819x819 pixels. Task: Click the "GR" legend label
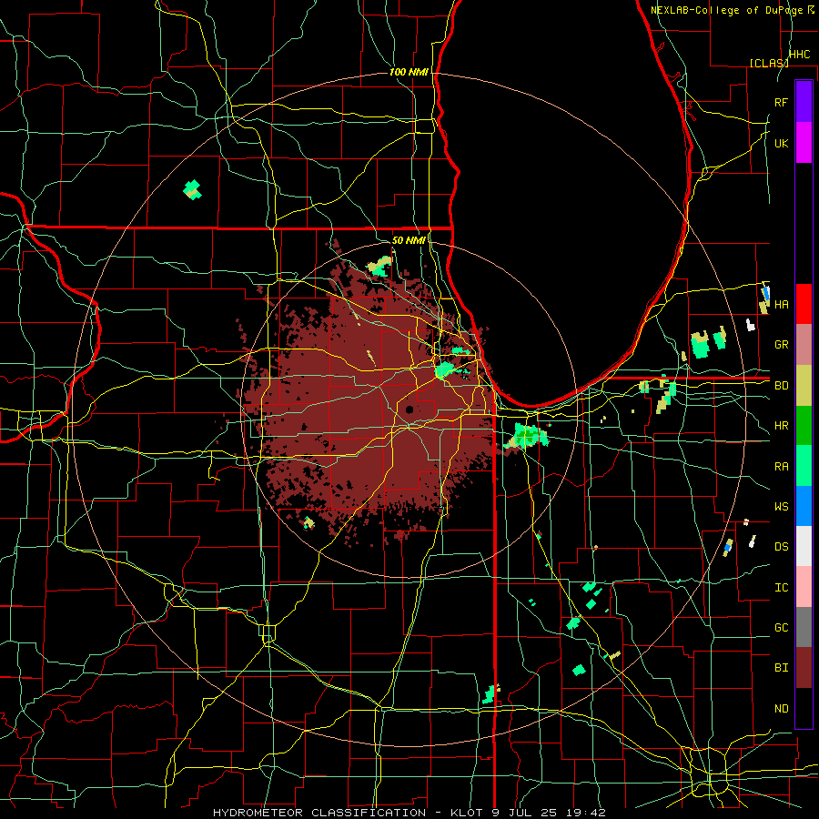pyautogui.click(x=781, y=345)
